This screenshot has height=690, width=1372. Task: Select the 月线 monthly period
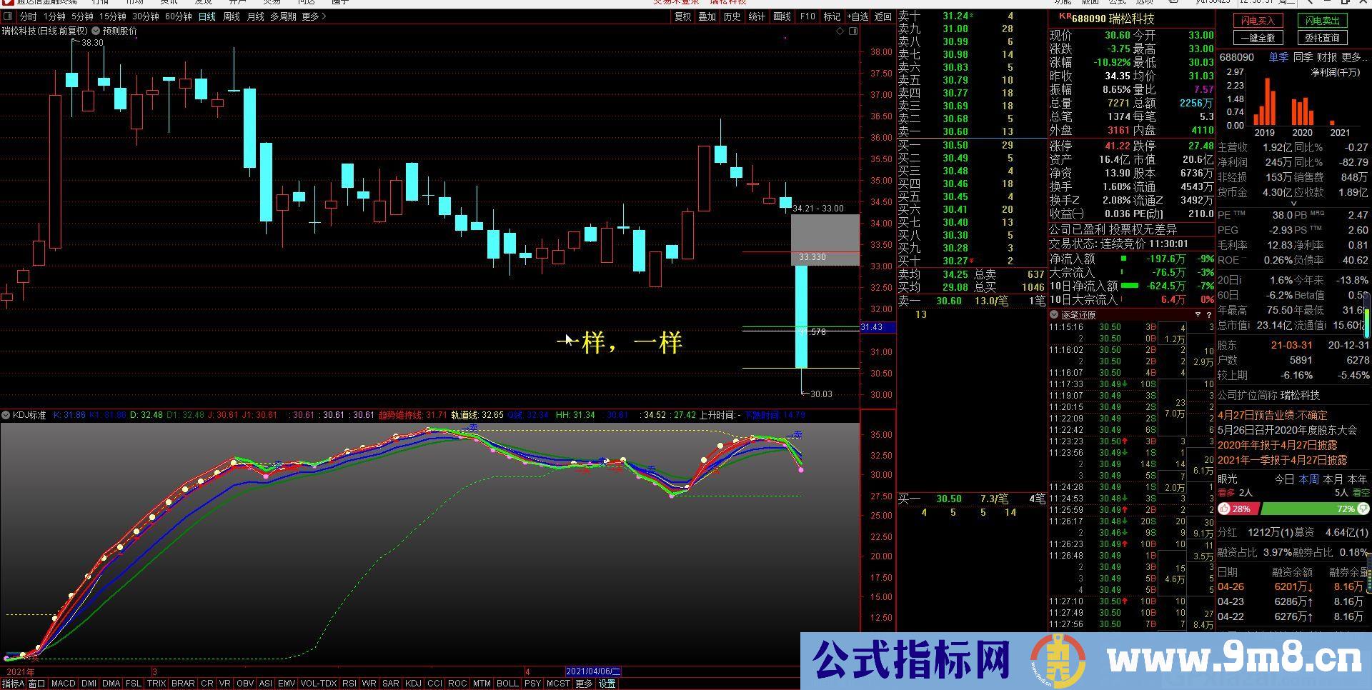tap(256, 16)
